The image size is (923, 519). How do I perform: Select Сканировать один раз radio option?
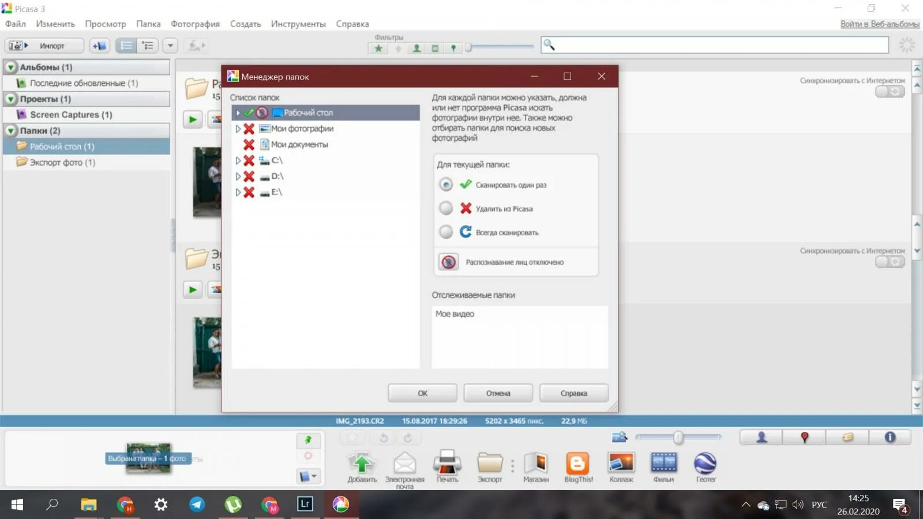tap(446, 185)
